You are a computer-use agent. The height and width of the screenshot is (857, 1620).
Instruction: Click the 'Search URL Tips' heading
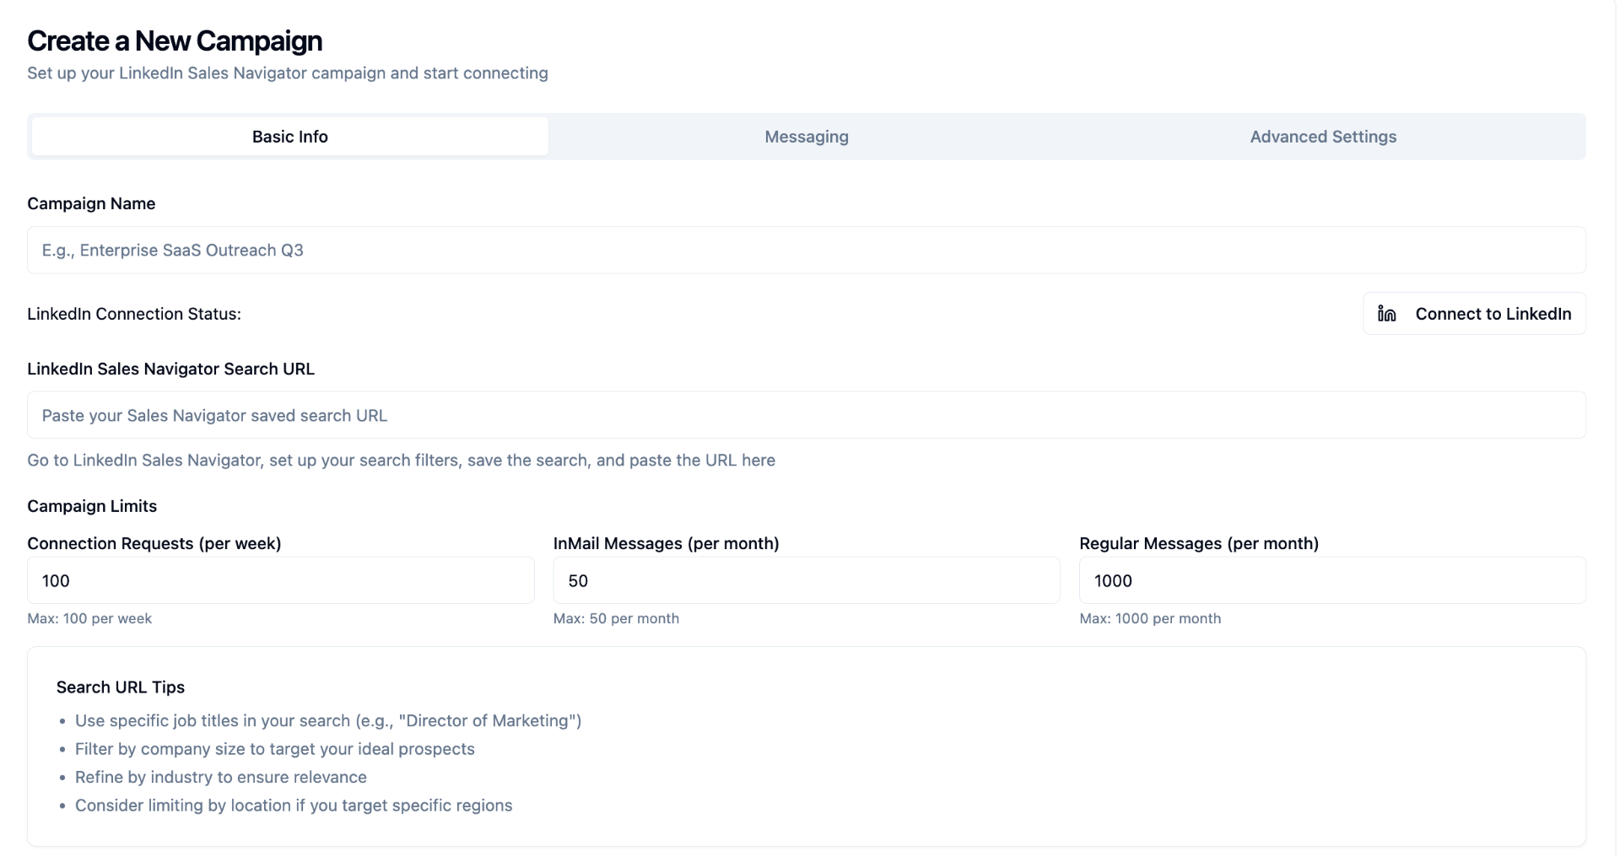(121, 687)
